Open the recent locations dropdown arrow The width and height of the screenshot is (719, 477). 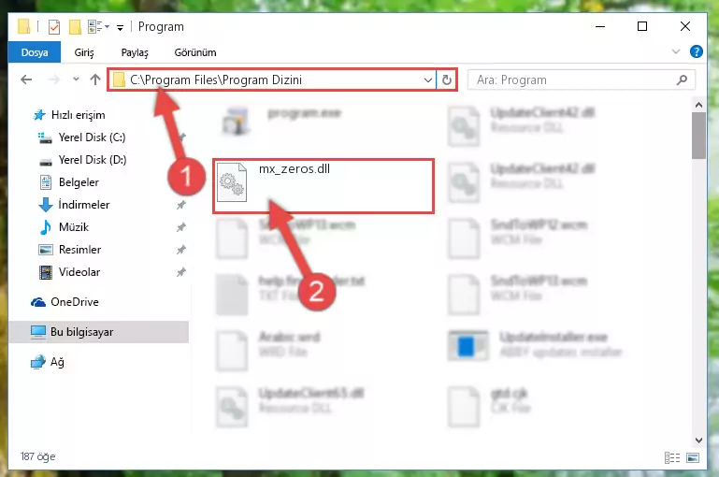tap(76, 79)
